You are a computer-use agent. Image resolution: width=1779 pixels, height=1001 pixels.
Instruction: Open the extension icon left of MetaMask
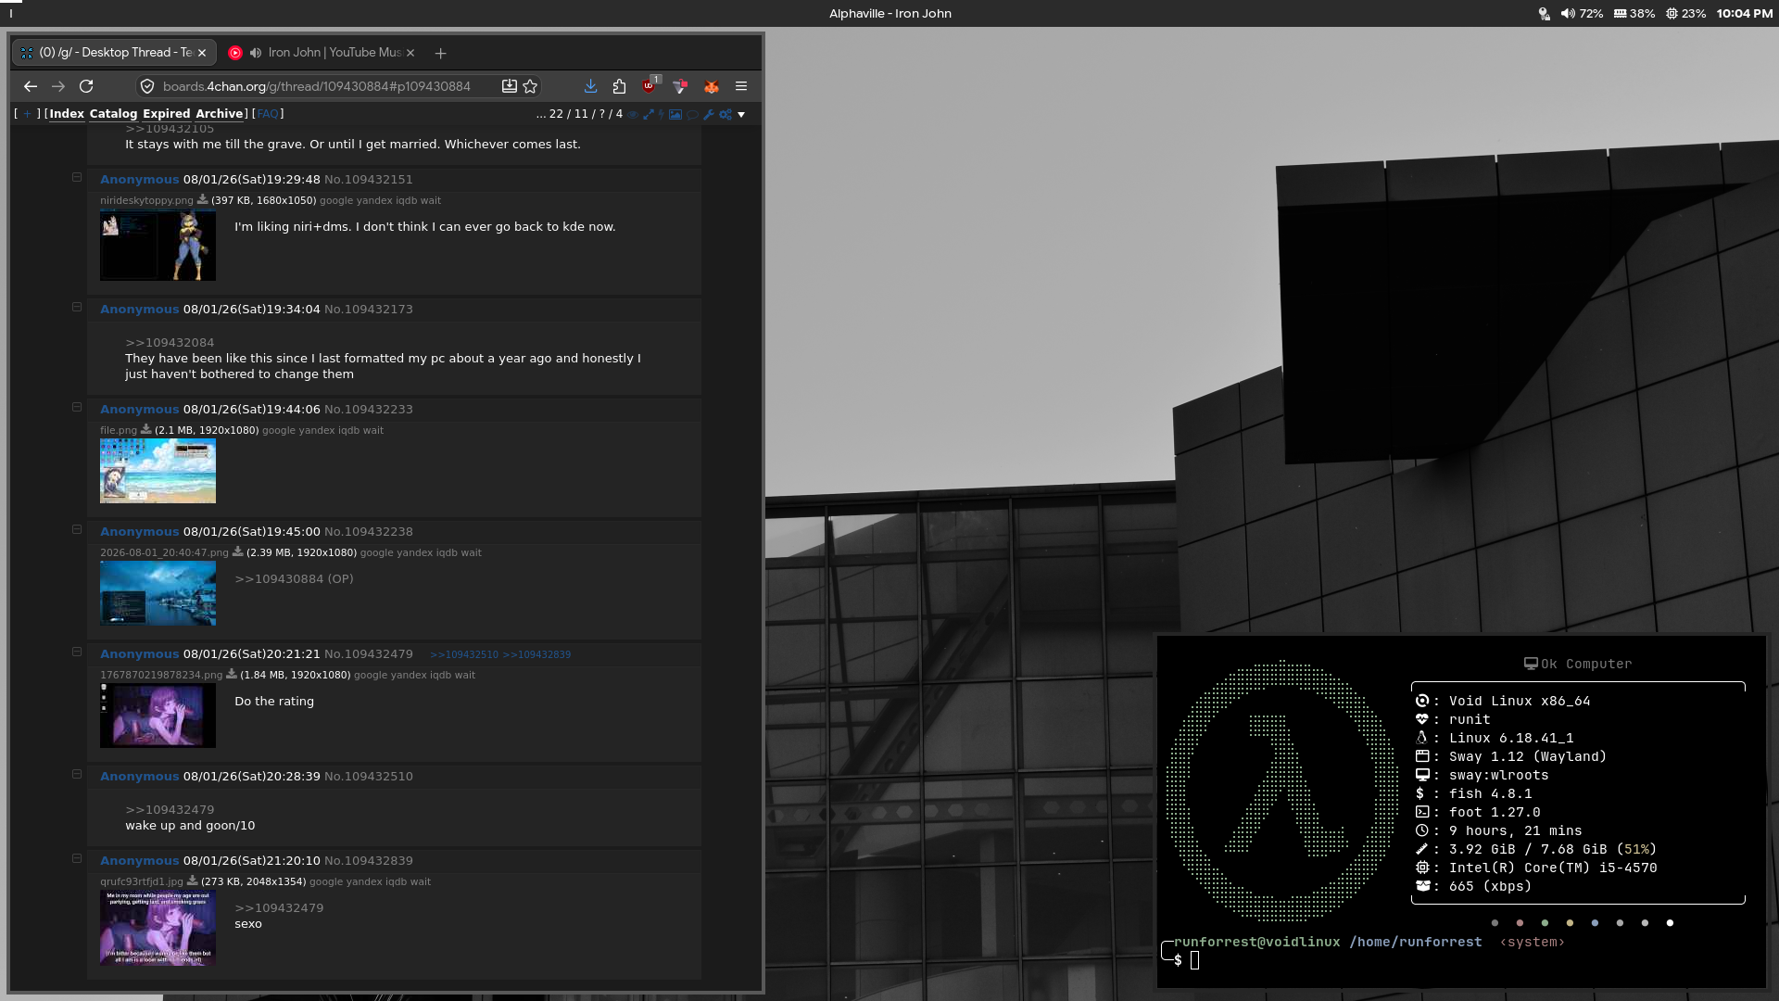[680, 86]
